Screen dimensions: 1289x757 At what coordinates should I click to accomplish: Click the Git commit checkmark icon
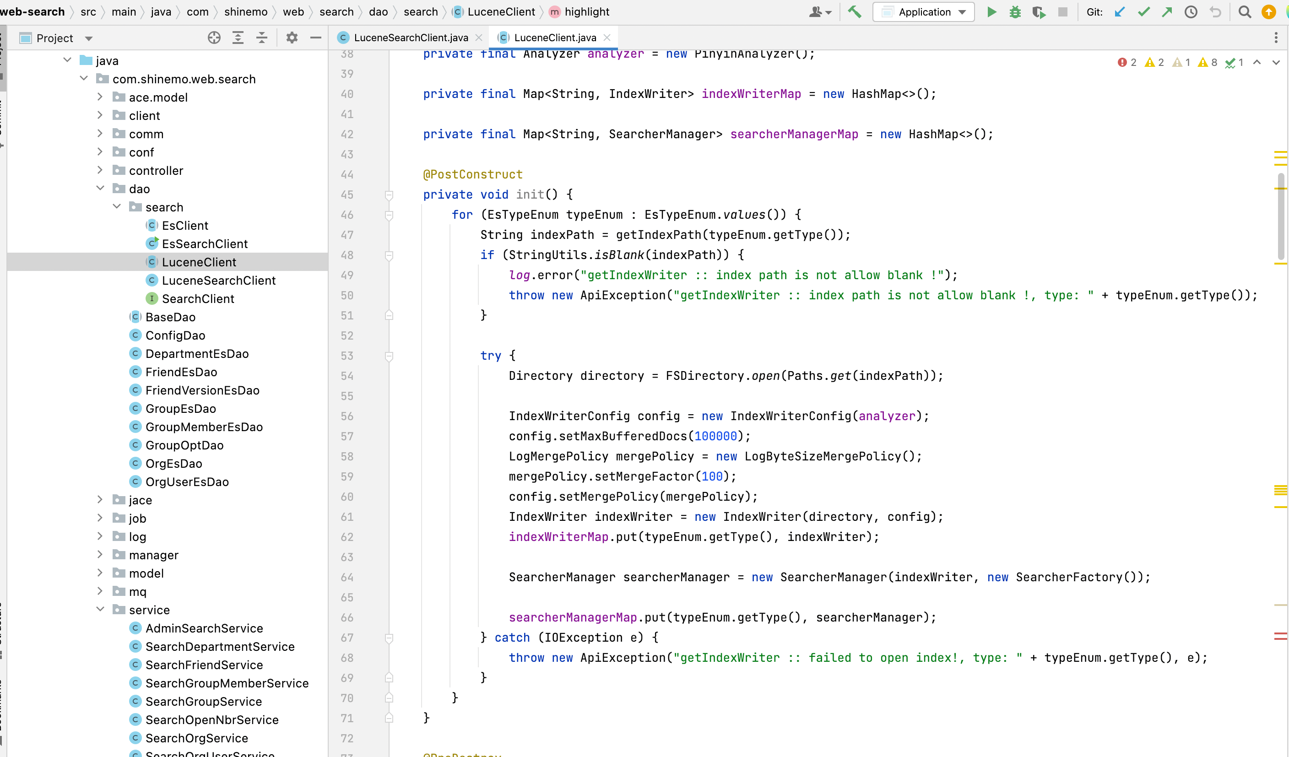click(1144, 12)
